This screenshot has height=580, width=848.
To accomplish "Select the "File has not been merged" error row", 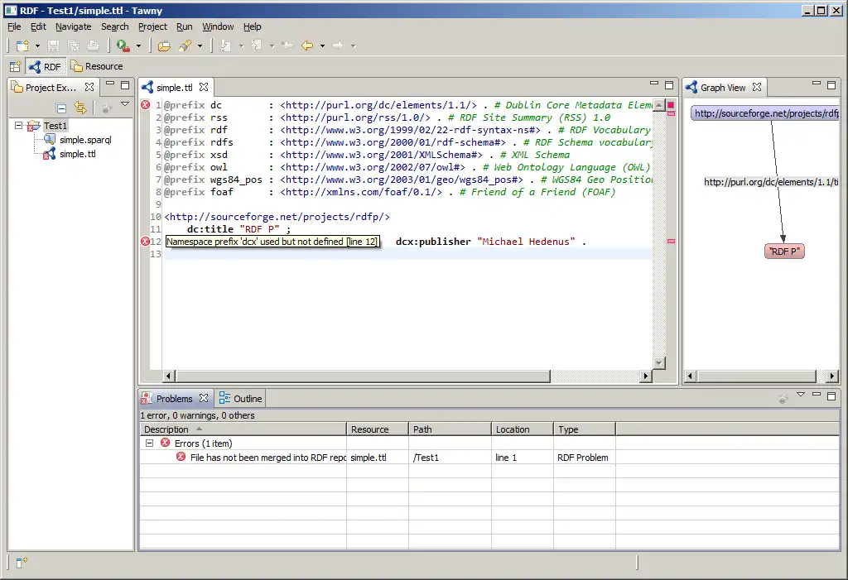I will coord(489,458).
